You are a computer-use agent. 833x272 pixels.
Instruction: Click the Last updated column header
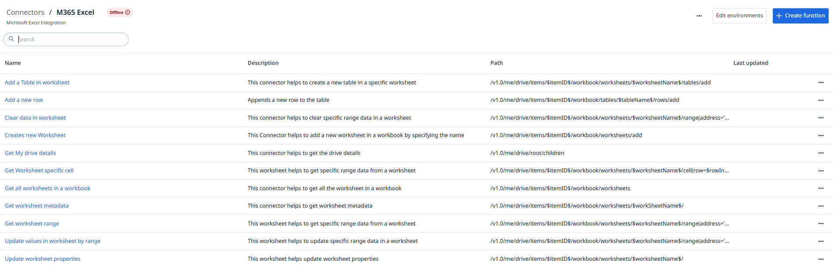click(x=751, y=63)
